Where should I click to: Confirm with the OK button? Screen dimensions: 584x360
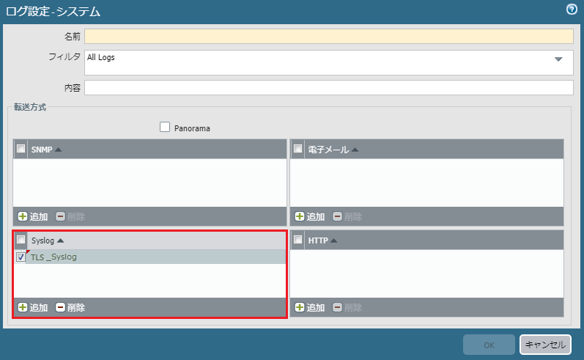[x=489, y=345]
